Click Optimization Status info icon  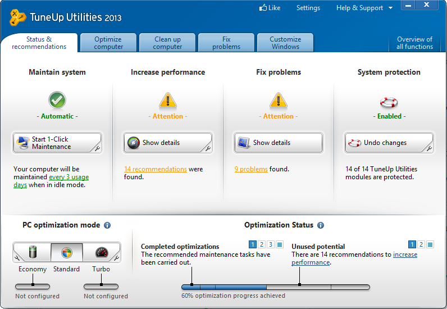point(321,225)
